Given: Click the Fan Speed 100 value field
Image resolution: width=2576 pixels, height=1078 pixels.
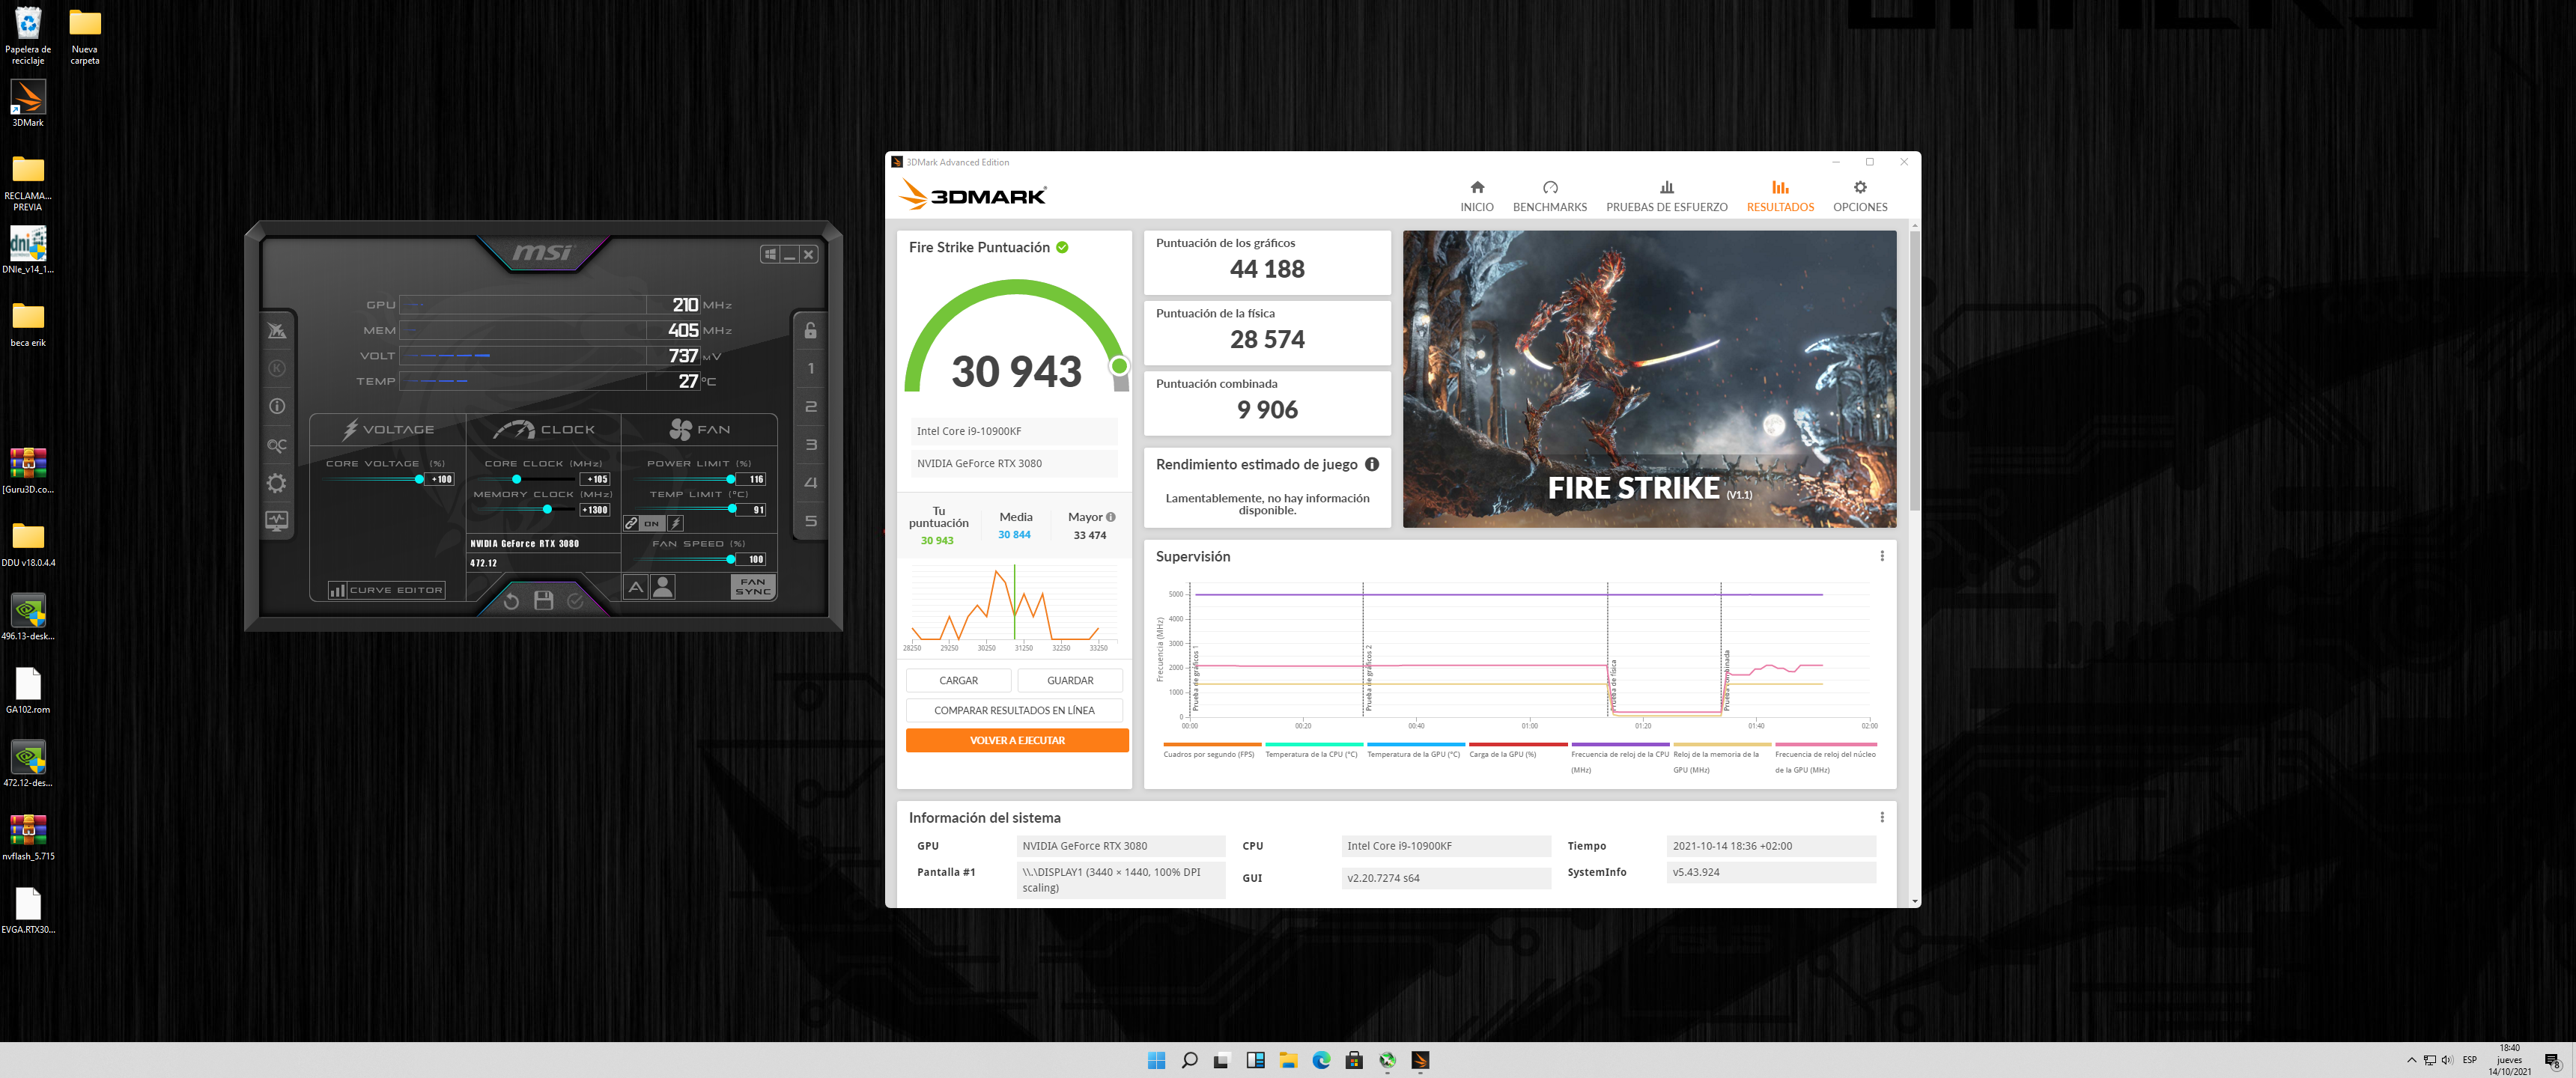Looking at the screenshot, I should click(x=752, y=559).
